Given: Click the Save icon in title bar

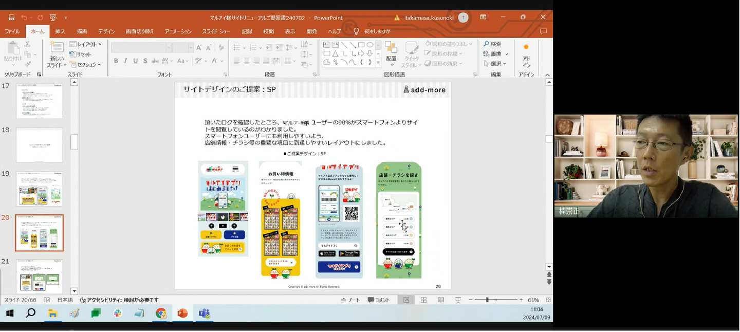Looking at the screenshot, I should (11, 17).
